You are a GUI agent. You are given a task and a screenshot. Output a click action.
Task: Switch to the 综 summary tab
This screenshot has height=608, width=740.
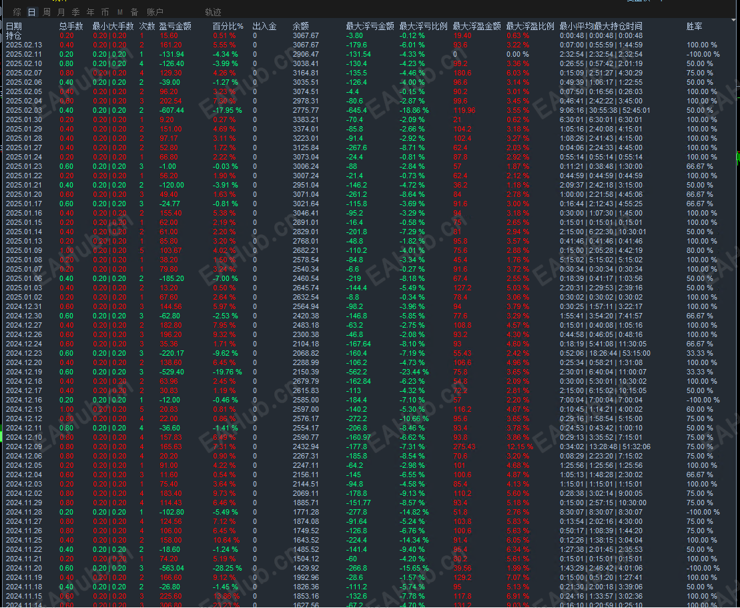[17, 12]
